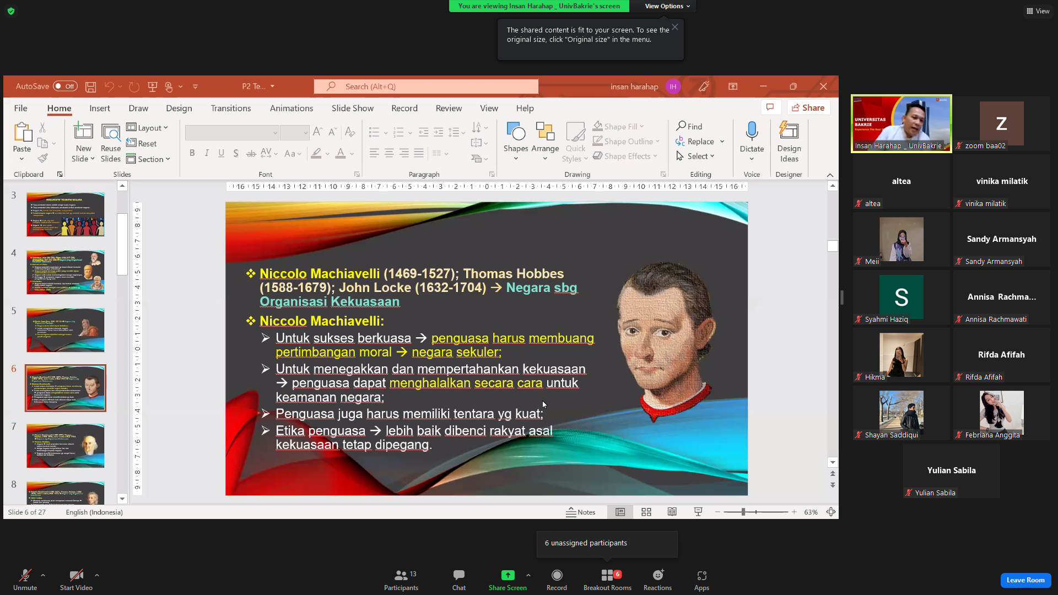Click Share Screen in Zoom toolbar

pyautogui.click(x=508, y=580)
